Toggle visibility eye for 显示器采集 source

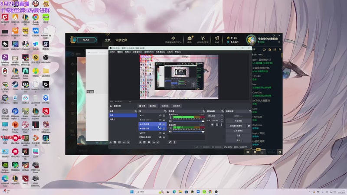(160, 137)
